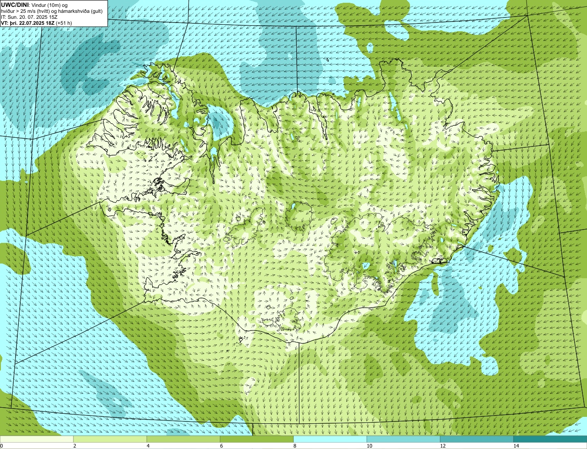
Task: Click the '14' color scale label
Action: 516,446
